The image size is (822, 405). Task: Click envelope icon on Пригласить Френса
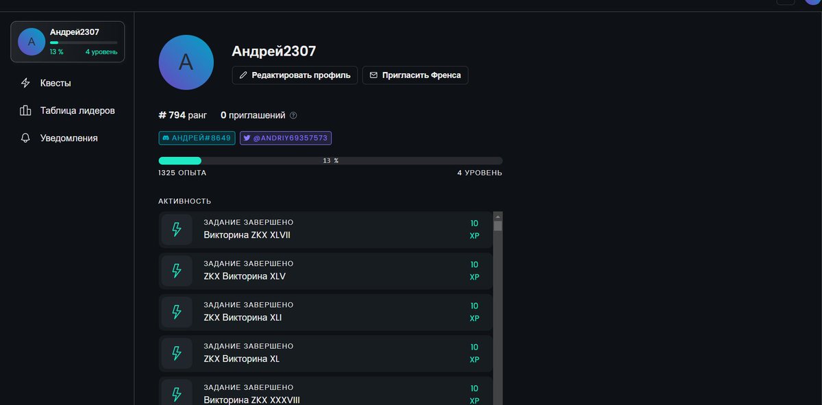point(373,75)
